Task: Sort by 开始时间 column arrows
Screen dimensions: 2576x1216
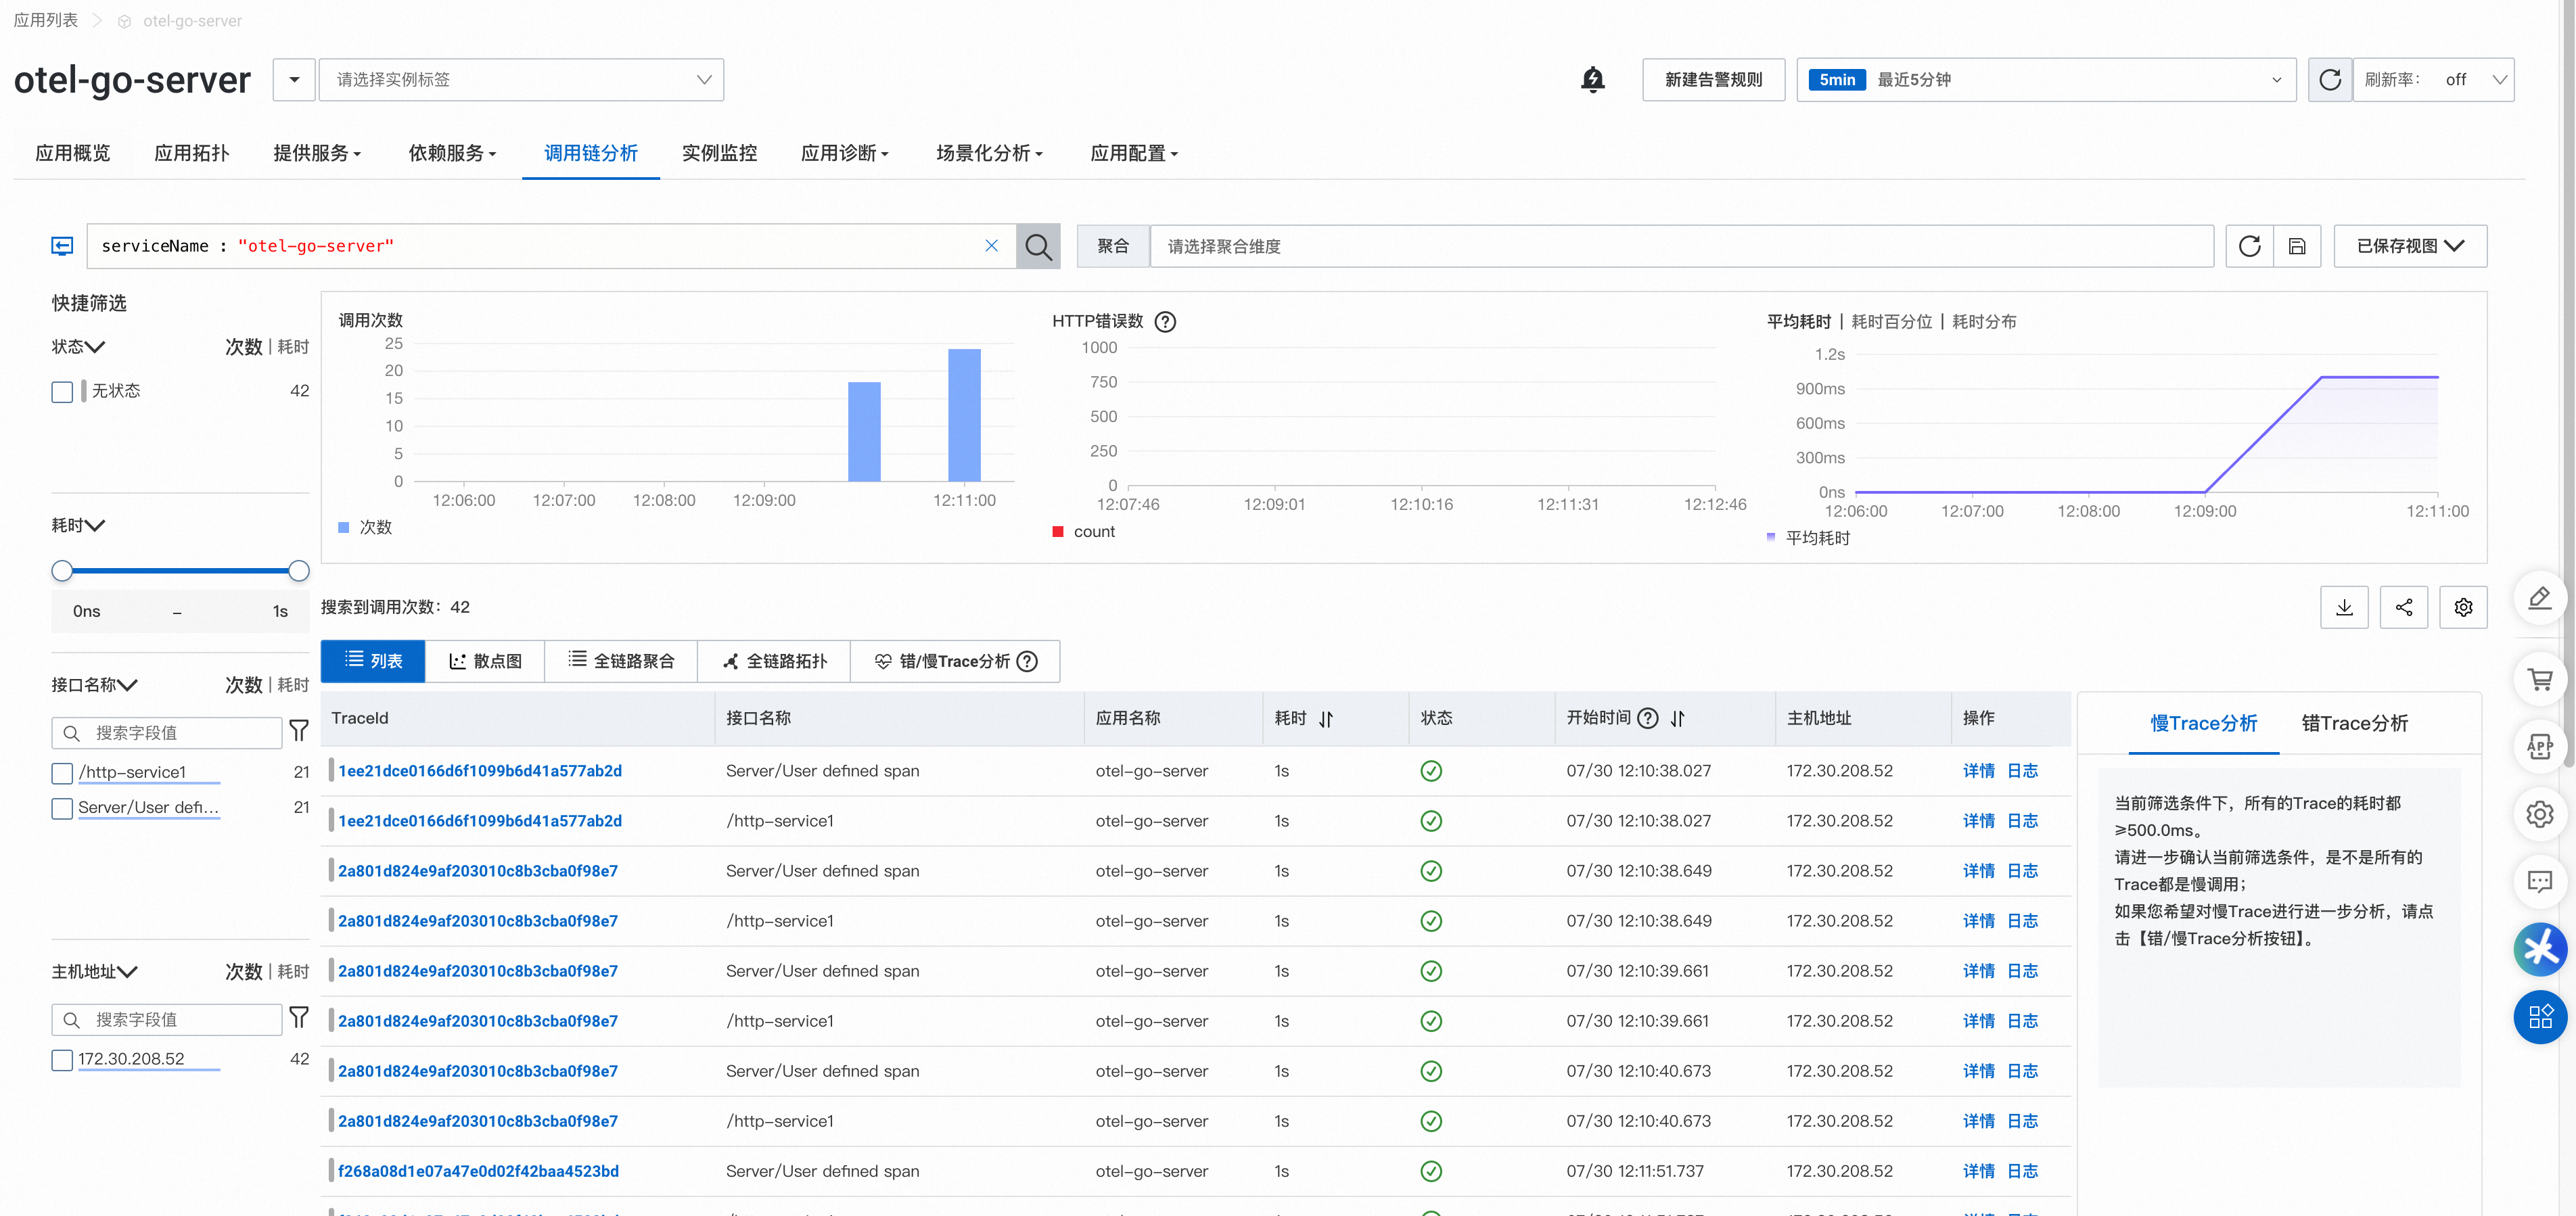Action: (1678, 718)
